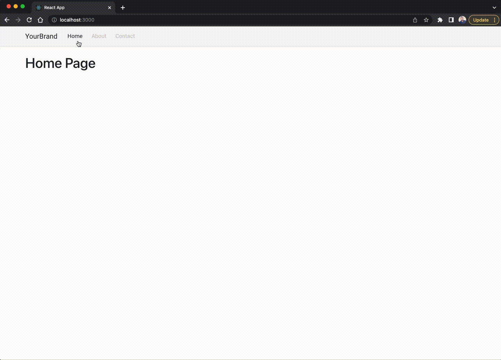Reload the current page

click(x=29, y=20)
